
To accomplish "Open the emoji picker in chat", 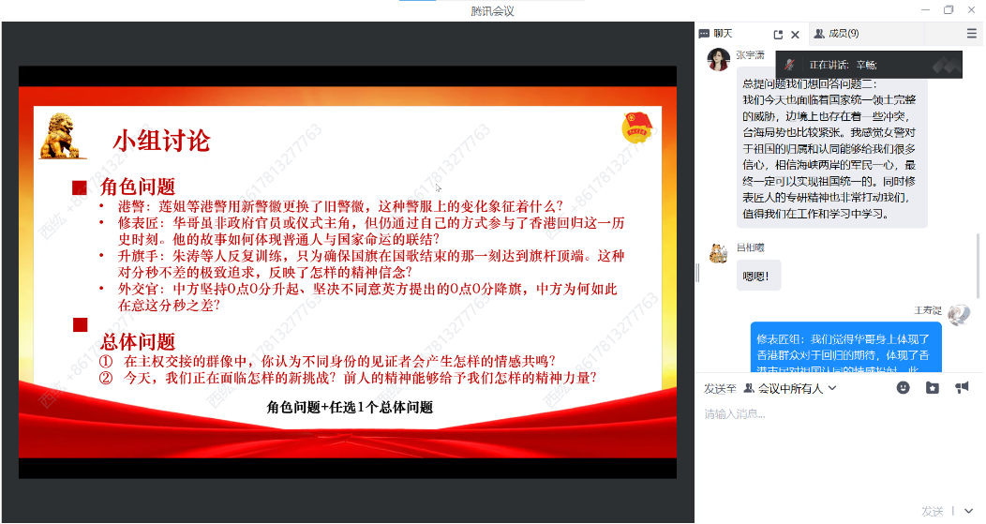I will 903,388.
